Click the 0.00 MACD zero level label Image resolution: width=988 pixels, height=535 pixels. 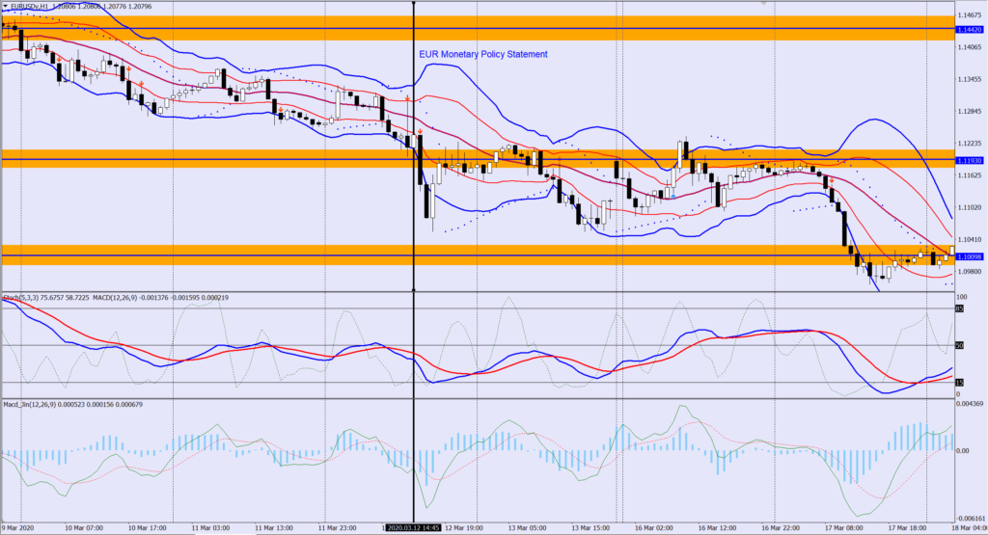point(963,451)
